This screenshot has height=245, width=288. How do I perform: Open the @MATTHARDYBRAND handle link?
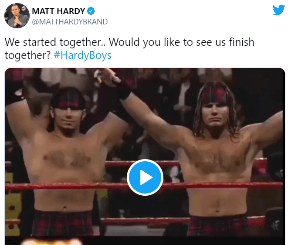click(x=70, y=22)
